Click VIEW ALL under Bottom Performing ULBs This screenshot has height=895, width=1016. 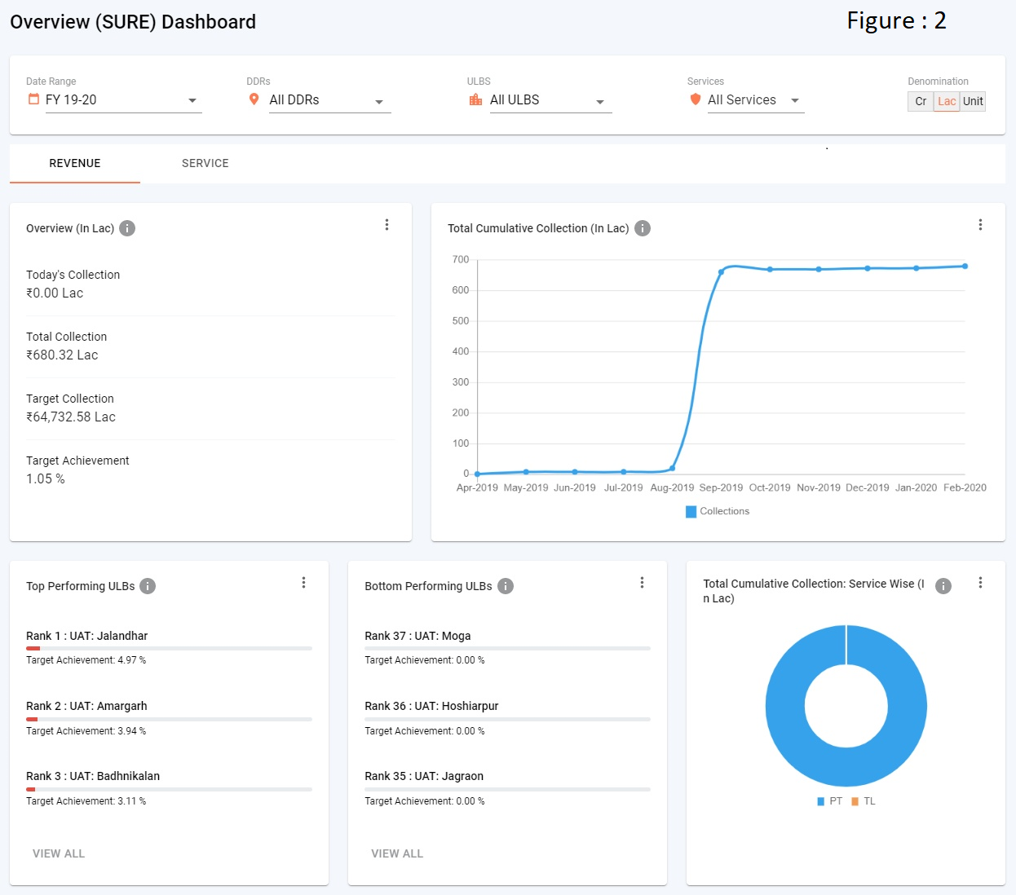click(397, 853)
